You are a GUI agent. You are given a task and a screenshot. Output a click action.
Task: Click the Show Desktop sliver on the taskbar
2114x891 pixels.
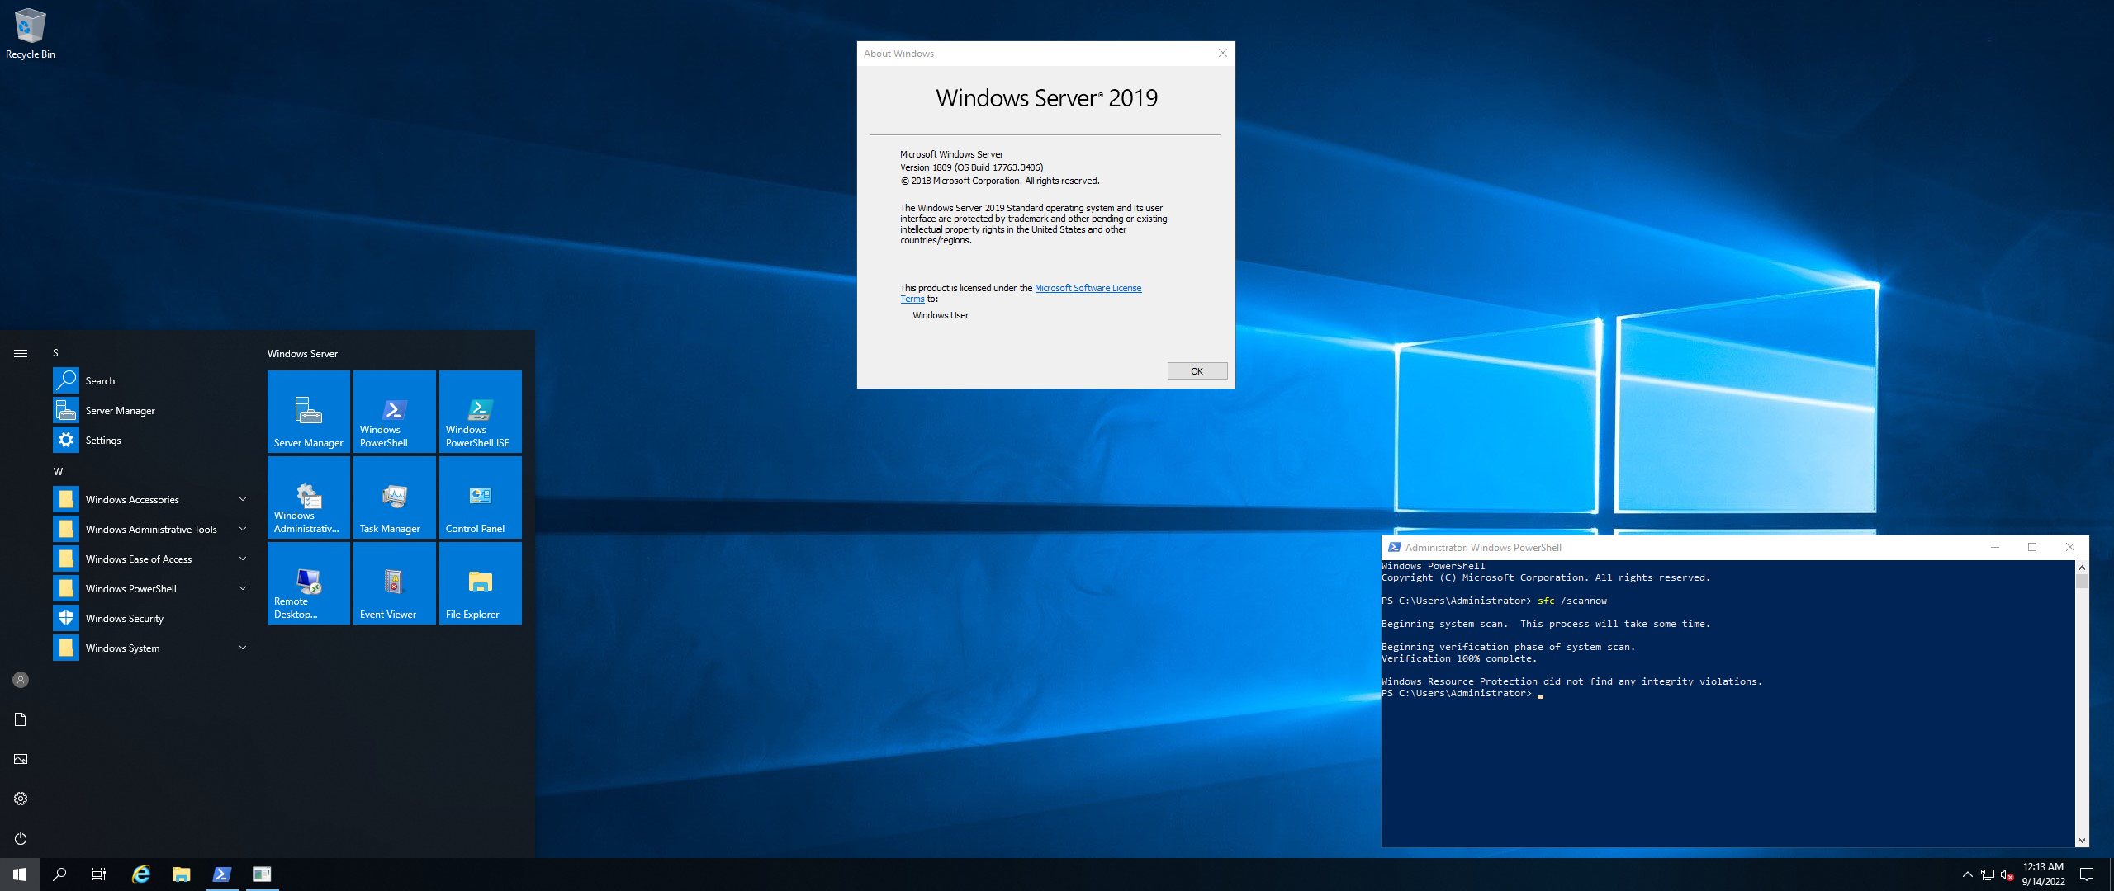2111,874
